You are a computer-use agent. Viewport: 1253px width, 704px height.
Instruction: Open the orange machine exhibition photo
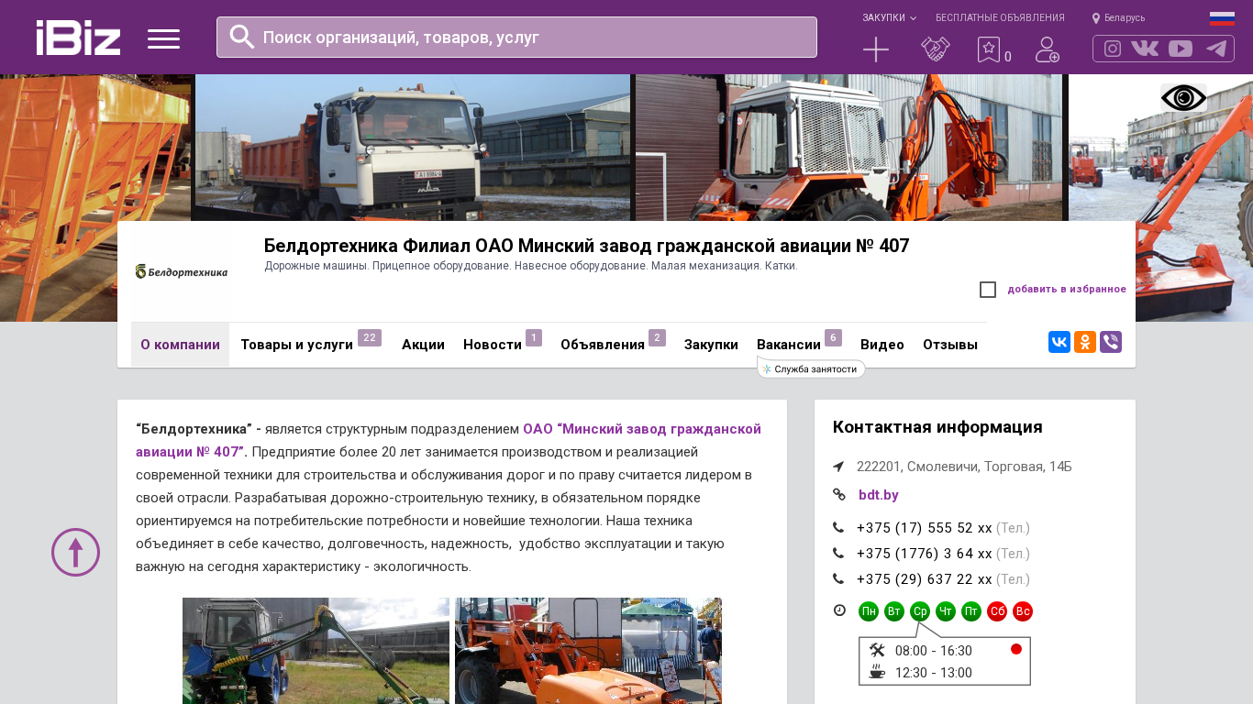(x=588, y=651)
